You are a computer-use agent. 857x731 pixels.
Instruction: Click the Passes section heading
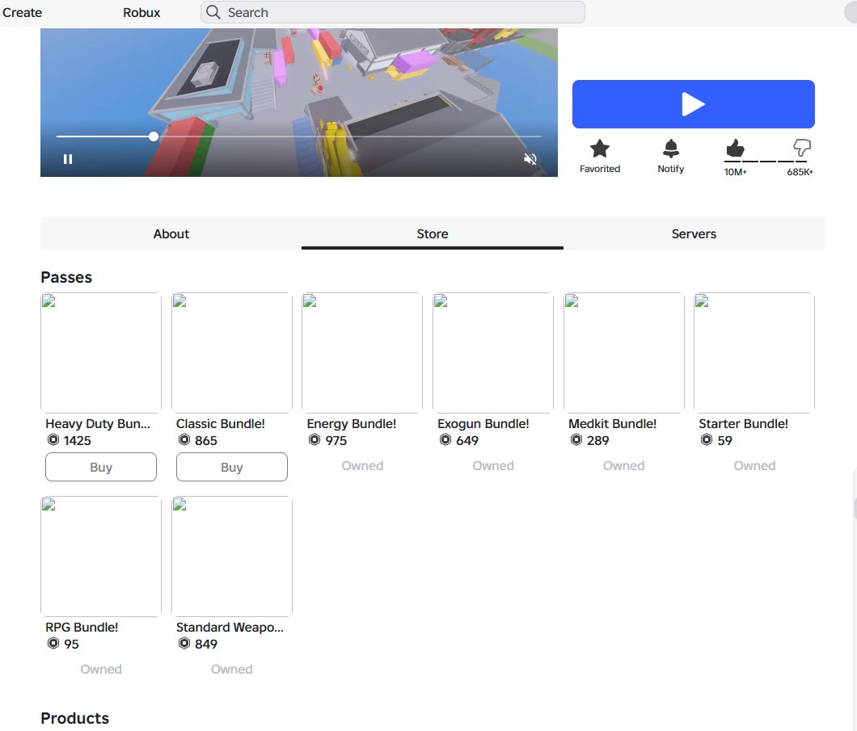click(x=66, y=277)
